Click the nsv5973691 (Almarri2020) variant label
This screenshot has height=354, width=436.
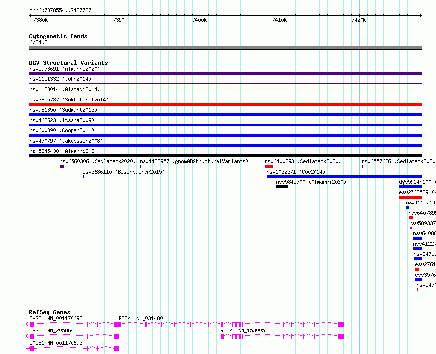65,69
